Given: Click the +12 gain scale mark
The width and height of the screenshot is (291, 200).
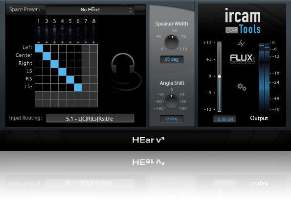Looking at the screenshot, I should point(207,43).
